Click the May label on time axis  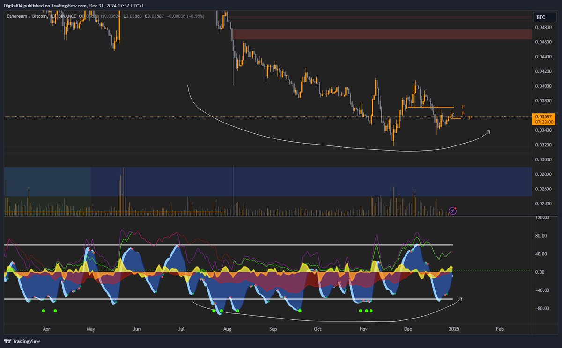(x=91, y=329)
